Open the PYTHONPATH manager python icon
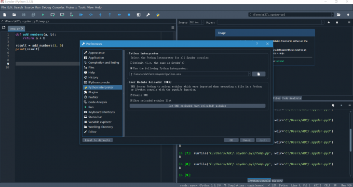The height and width of the screenshot is (187, 353). click(158, 15)
